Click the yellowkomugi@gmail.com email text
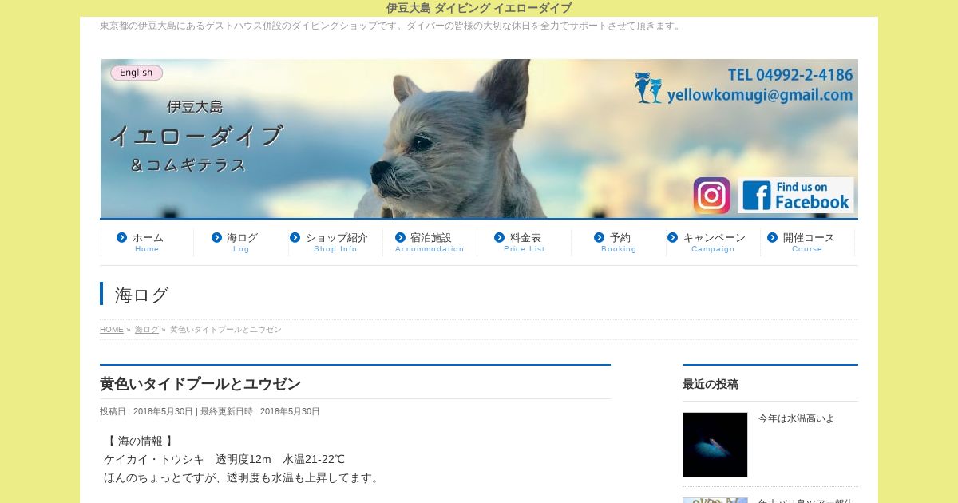 760,95
